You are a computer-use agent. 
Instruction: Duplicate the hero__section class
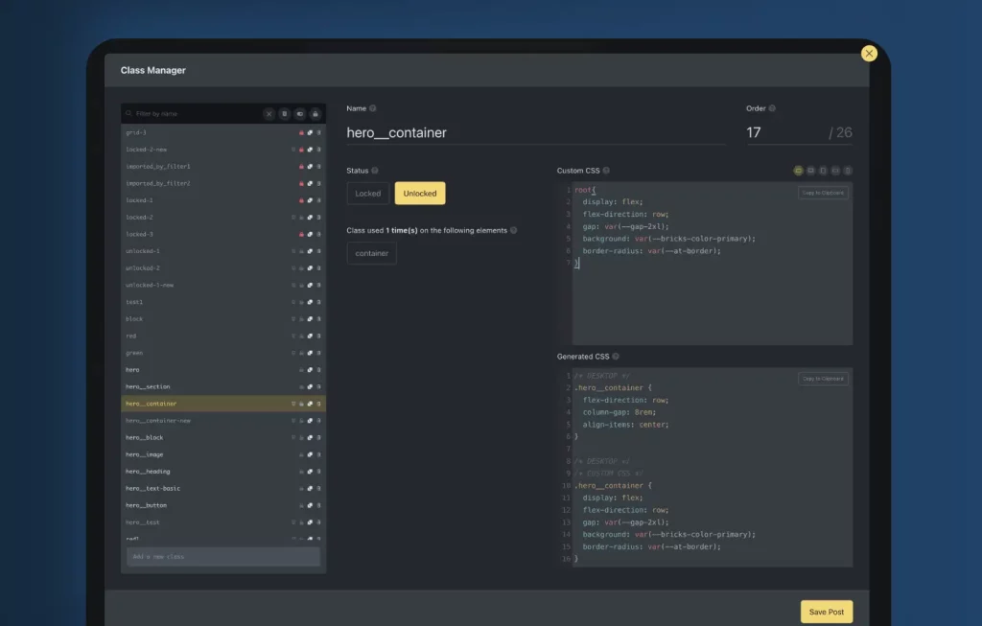coord(310,387)
